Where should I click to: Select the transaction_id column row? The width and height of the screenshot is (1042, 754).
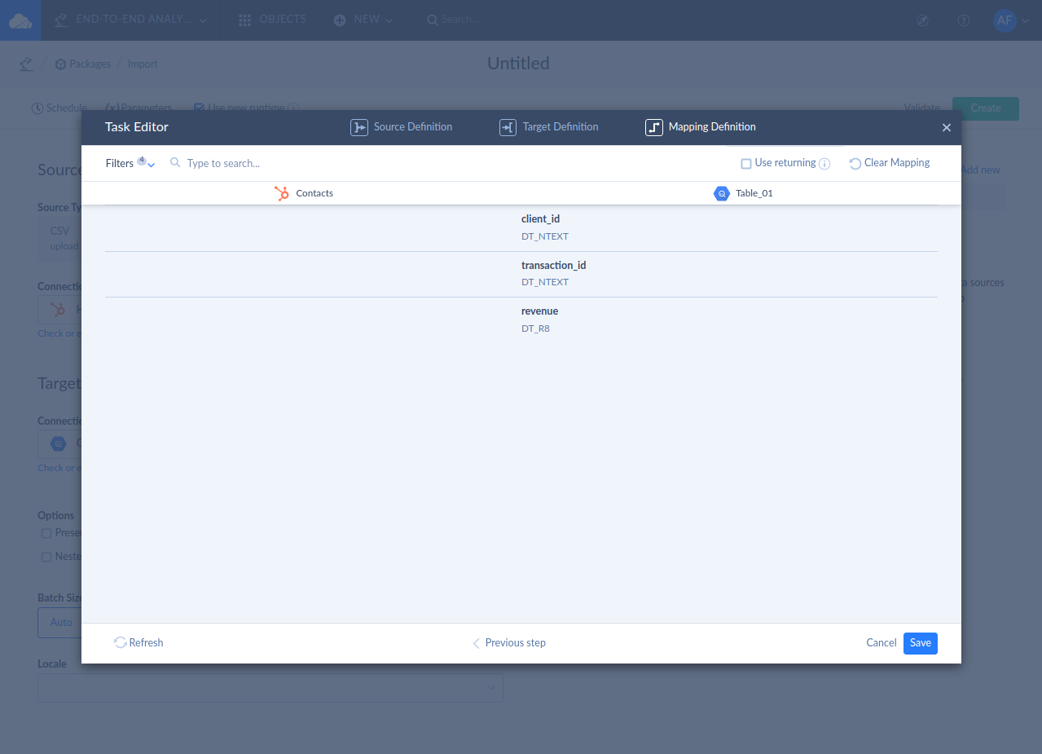pos(521,274)
